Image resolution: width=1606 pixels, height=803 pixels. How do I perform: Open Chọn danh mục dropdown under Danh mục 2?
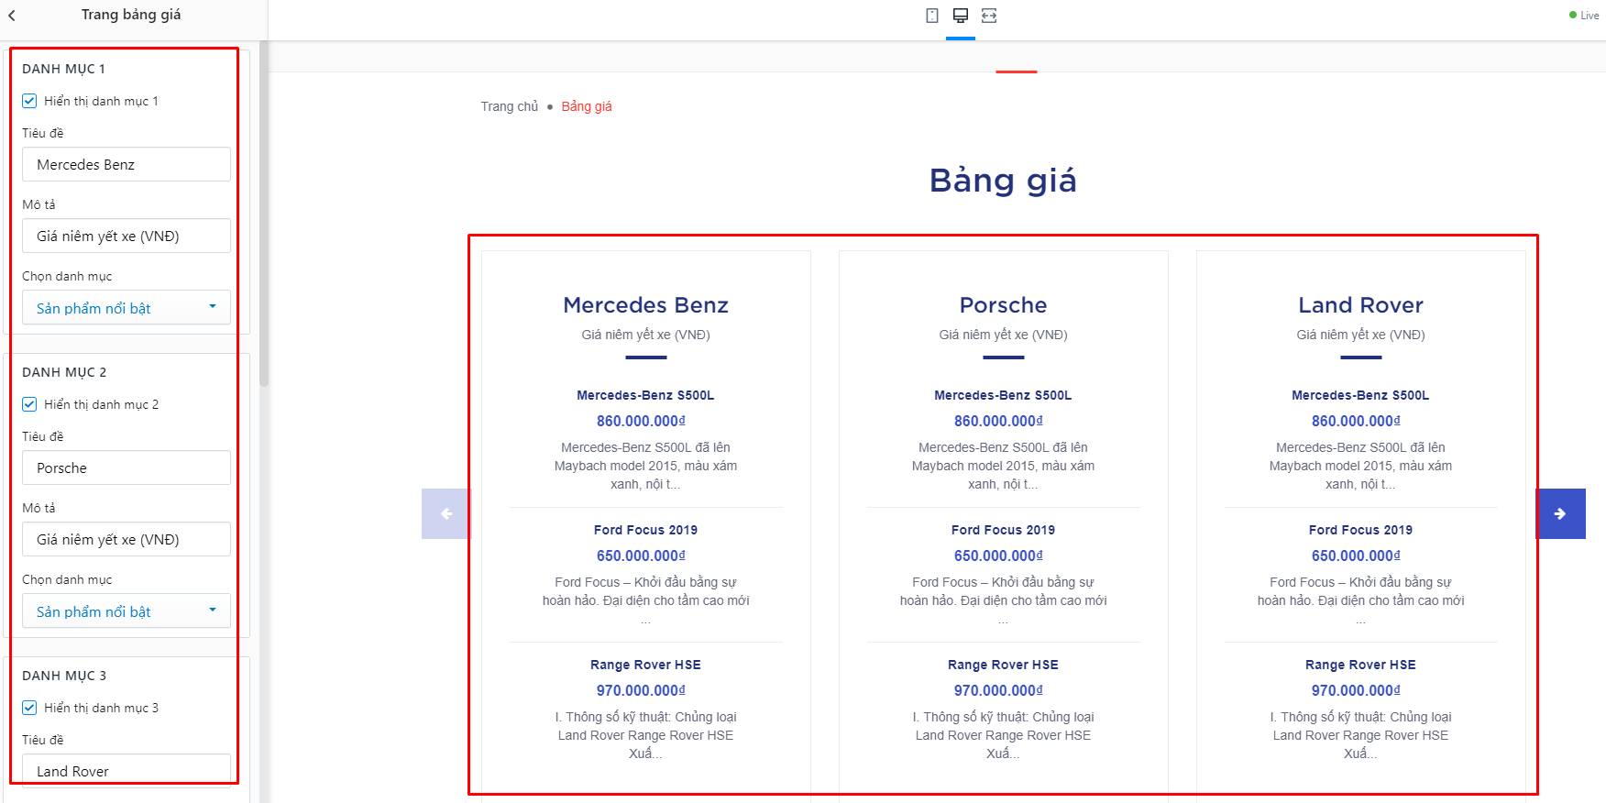coord(126,611)
